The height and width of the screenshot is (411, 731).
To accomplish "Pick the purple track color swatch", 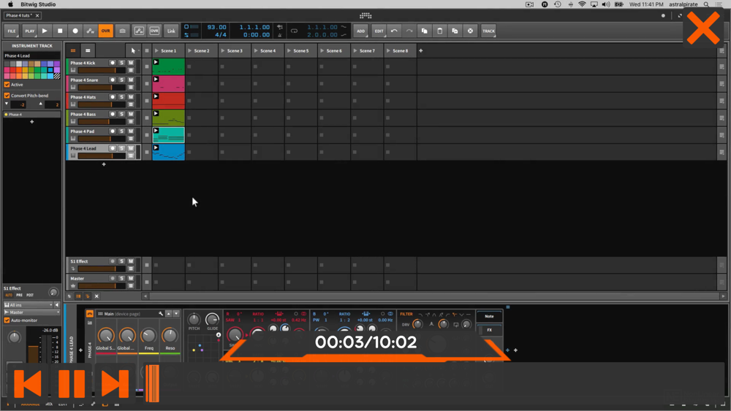I will pyautogui.click(x=57, y=64).
